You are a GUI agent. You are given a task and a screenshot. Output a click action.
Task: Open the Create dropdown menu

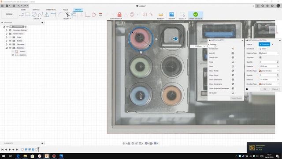[37, 19]
